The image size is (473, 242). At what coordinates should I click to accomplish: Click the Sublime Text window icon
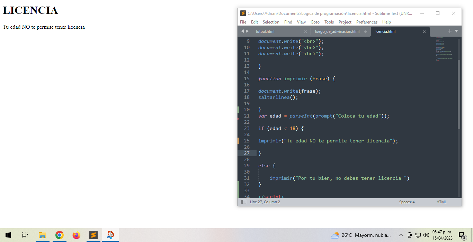tap(243, 13)
